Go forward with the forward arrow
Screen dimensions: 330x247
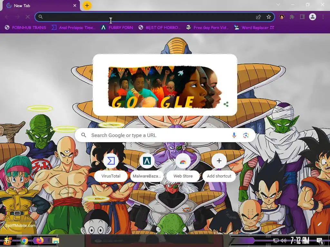coord(17,17)
